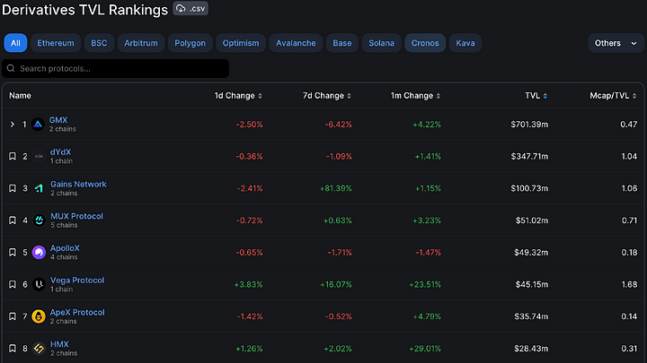Click the ApolloX purple logo icon
This screenshot has width=647, height=363.
39,252
